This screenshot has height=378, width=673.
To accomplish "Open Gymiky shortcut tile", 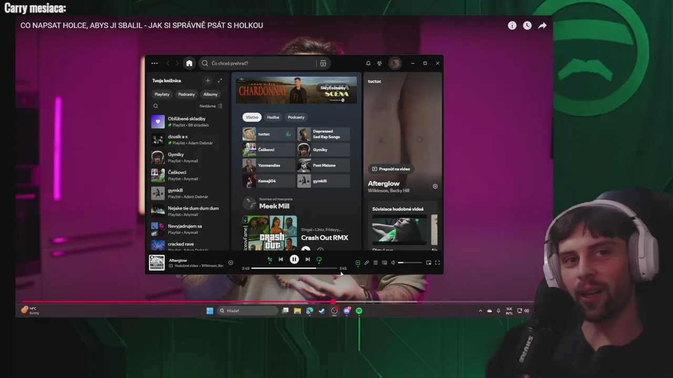I will pyautogui.click(x=323, y=150).
